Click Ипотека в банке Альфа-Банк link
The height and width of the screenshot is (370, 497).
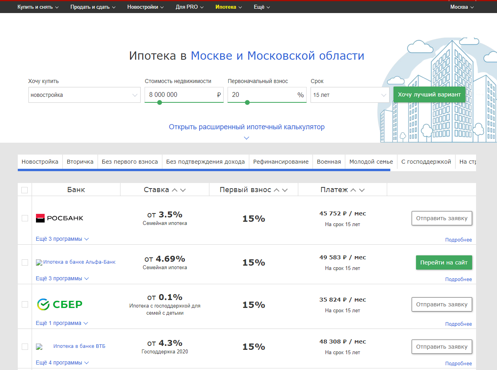(x=79, y=262)
